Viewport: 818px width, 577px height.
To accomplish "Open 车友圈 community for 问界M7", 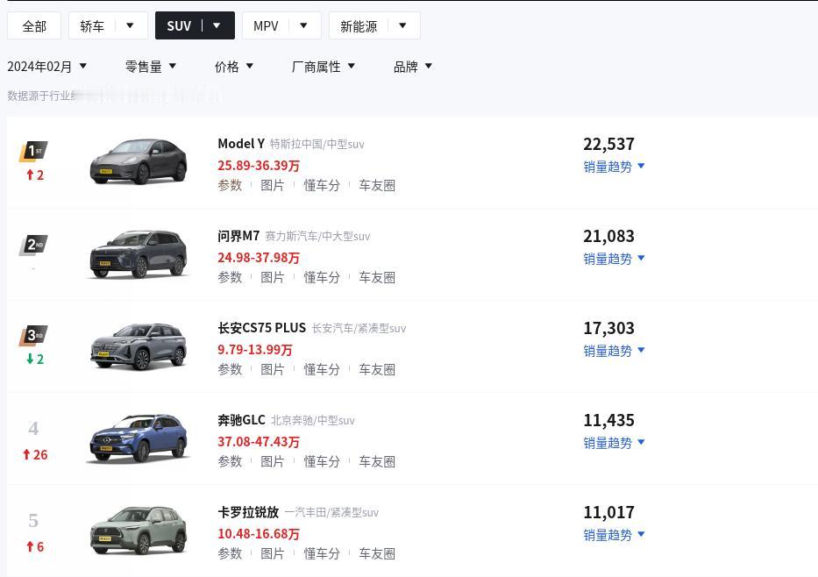I will (x=377, y=278).
